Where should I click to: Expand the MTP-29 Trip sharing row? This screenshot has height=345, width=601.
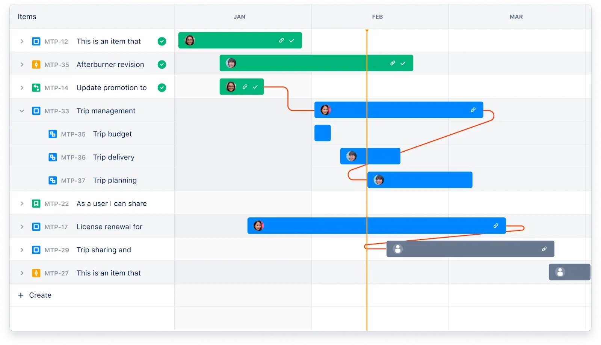pos(22,250)
